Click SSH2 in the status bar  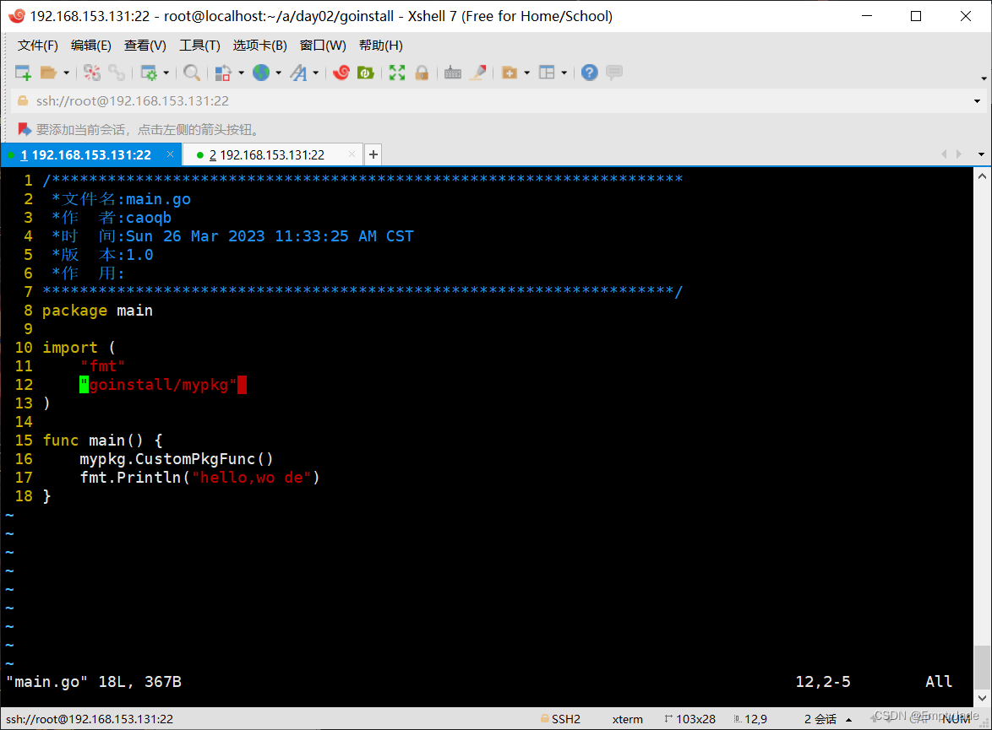(x=565, y=719)
